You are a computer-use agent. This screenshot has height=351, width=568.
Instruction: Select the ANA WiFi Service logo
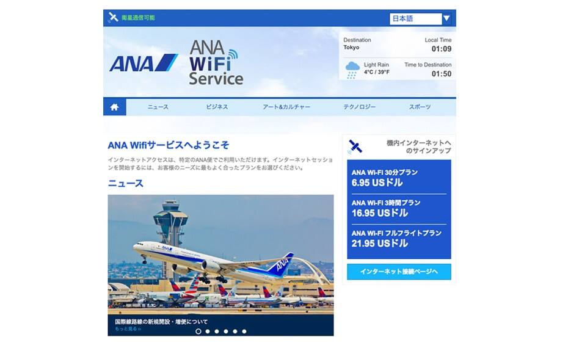point(216,62)
